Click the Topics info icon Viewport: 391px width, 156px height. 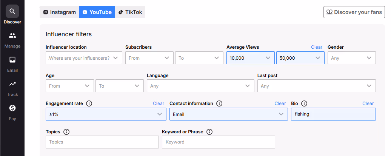click(66, 132)
